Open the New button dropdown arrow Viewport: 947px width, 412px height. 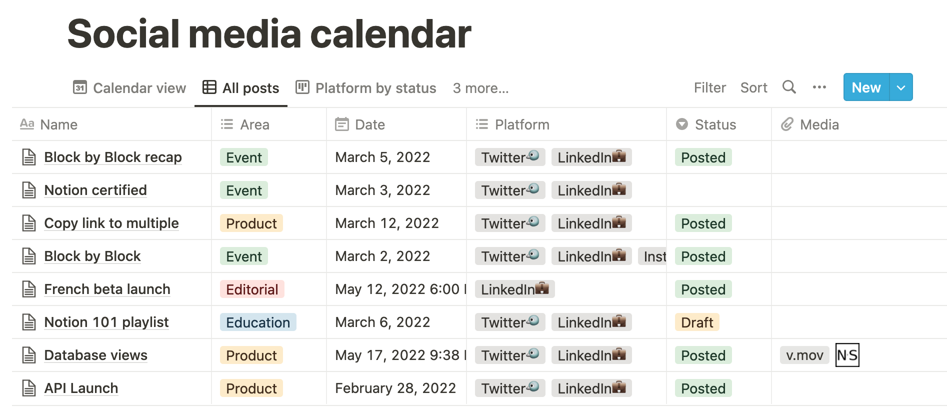[x=901, y=87]
